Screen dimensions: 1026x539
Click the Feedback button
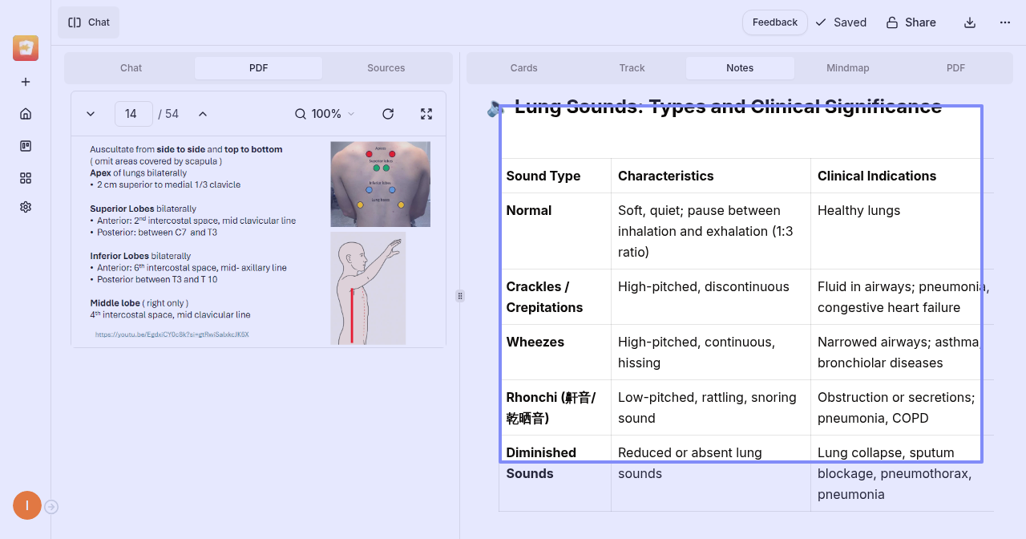coord(774,22)
